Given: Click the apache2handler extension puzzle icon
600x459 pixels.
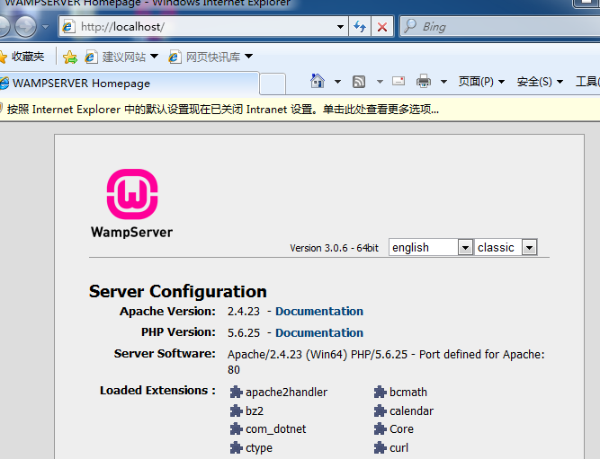Looking at the screenshot, I should click(x=236, y=392).
